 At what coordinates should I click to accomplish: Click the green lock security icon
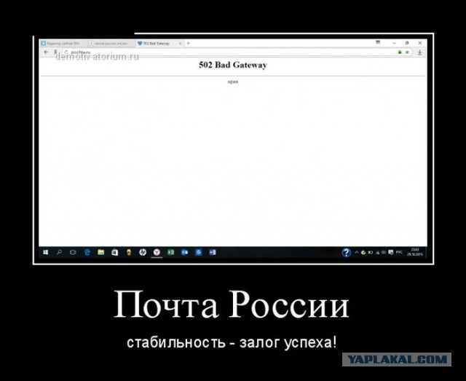click(x=400, y=52)
